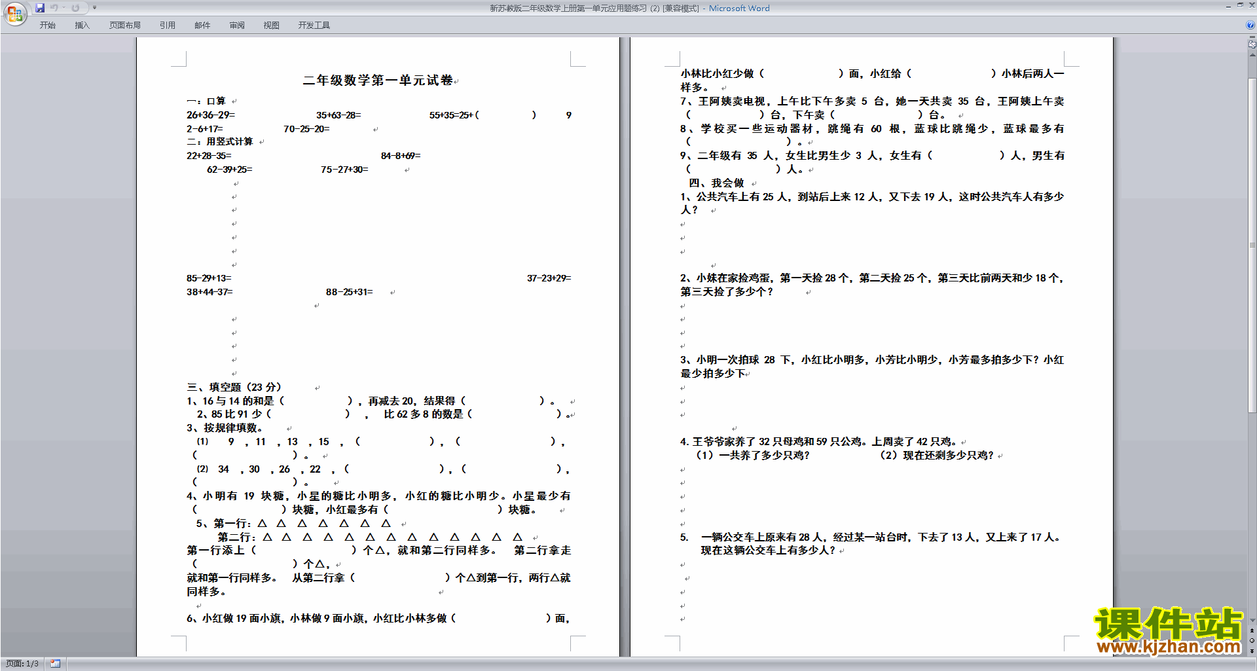Select the 引用 ribbon tab
Image resolution: width=1257 pixels, height=671 pixels.
pos(168,26)
